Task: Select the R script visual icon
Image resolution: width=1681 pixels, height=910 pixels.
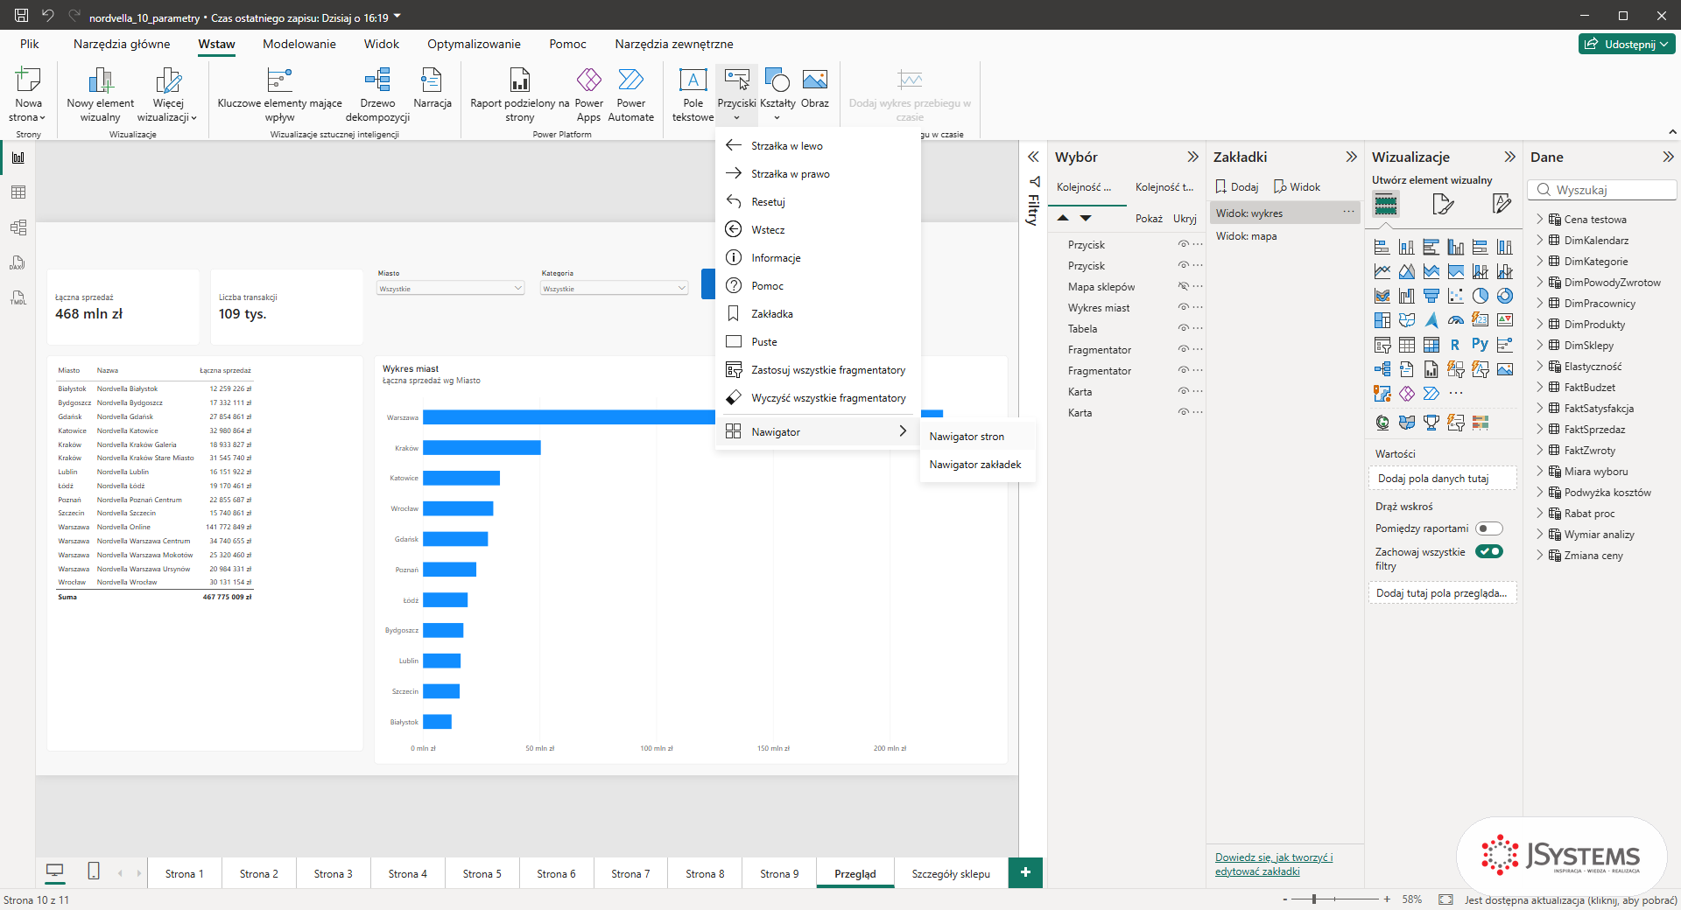Action: click(1455, 345)
